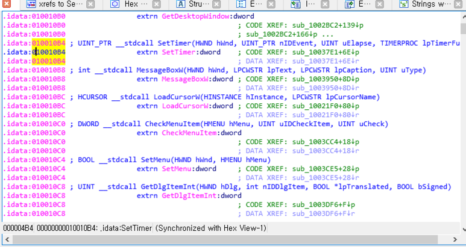
Task: Follow CODE XREF sub_10037E1+6E↓p
Action: tap(326, 52)
